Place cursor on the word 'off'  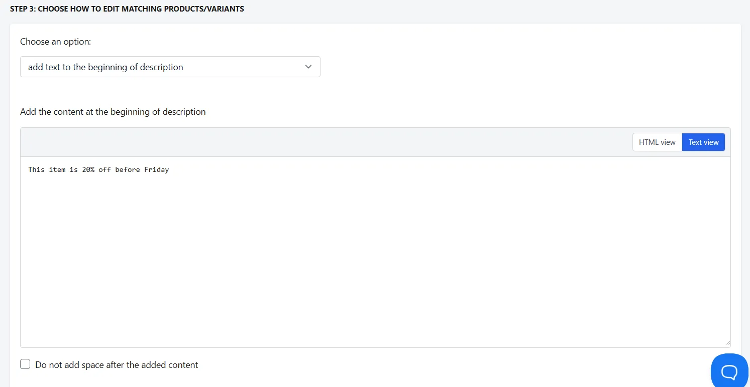104,169
